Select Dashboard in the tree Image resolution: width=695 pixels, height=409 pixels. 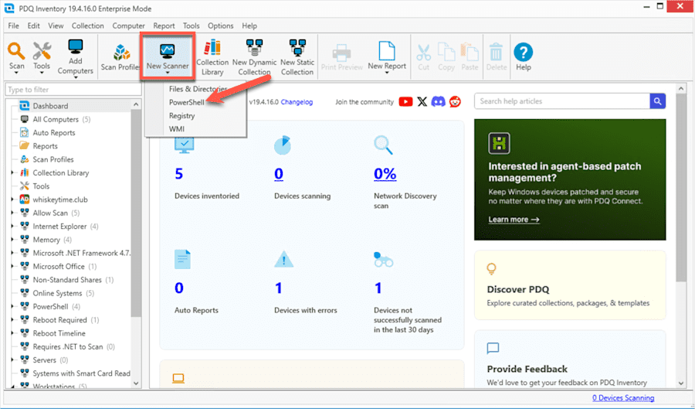pos(50,106)
